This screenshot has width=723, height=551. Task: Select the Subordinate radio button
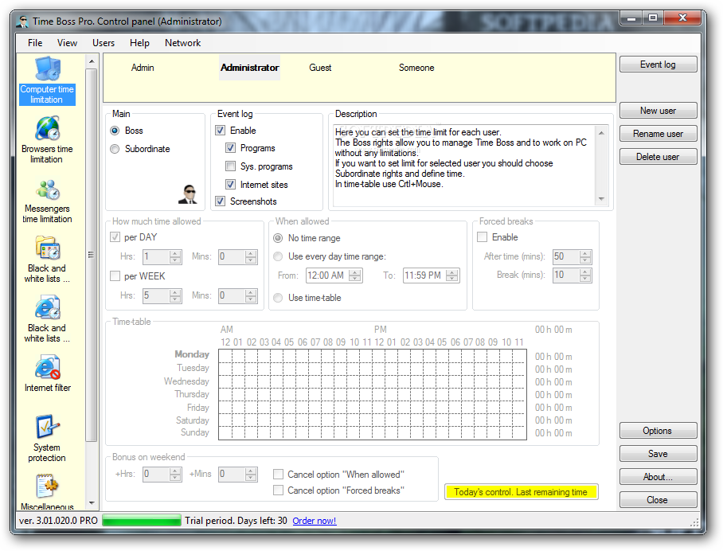tap(115, 149)
